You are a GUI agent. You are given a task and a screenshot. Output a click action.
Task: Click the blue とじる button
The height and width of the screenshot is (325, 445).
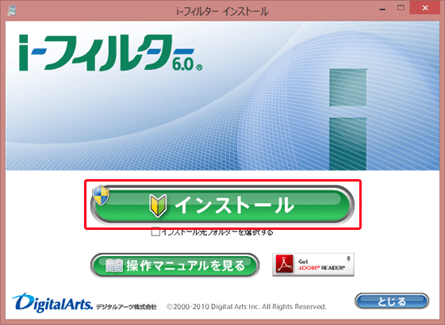point(392,301)
